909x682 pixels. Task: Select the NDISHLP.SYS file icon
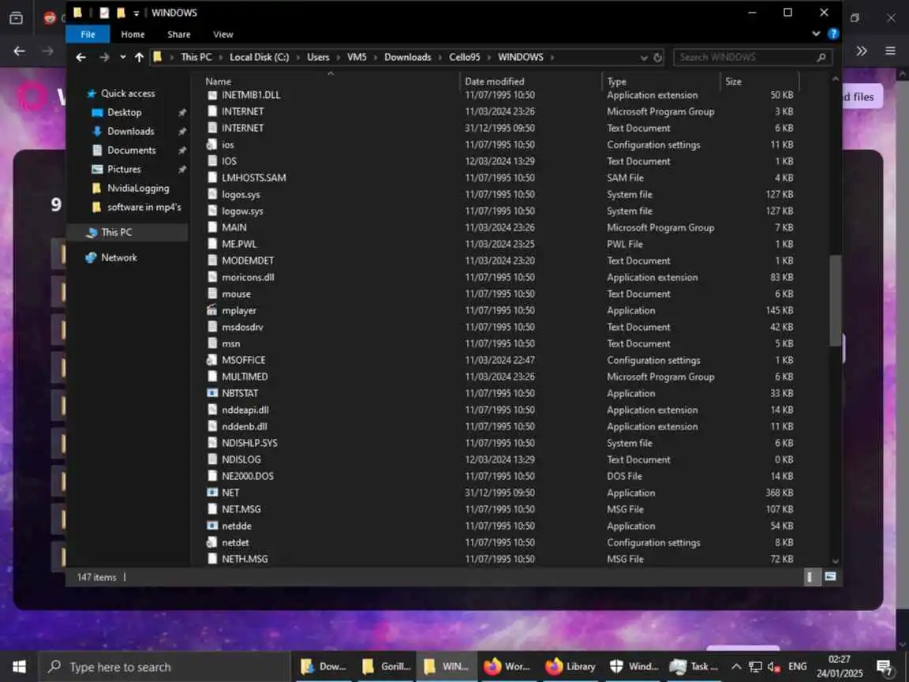point(212,443)
